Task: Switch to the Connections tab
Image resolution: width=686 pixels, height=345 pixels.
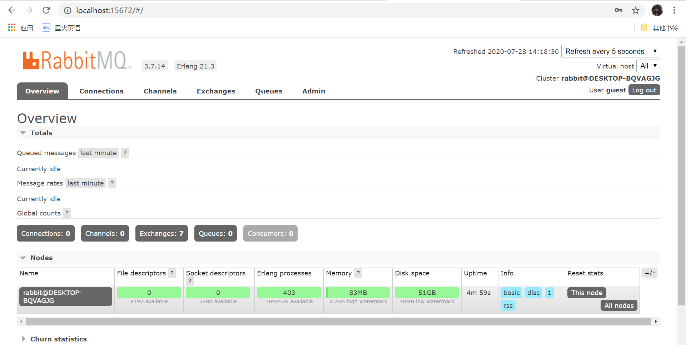Action: pyautogui.click(x=101, y=91)
